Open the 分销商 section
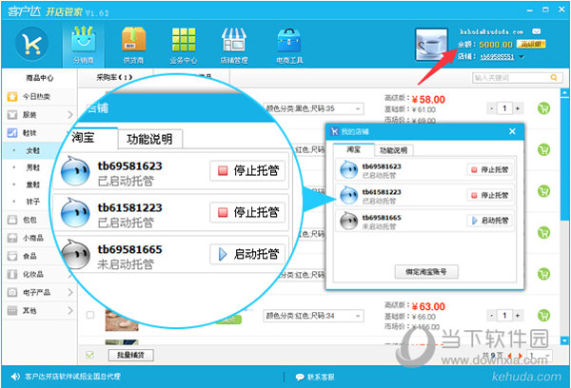Screen dimensions: 571x388 tap(84, 45)
